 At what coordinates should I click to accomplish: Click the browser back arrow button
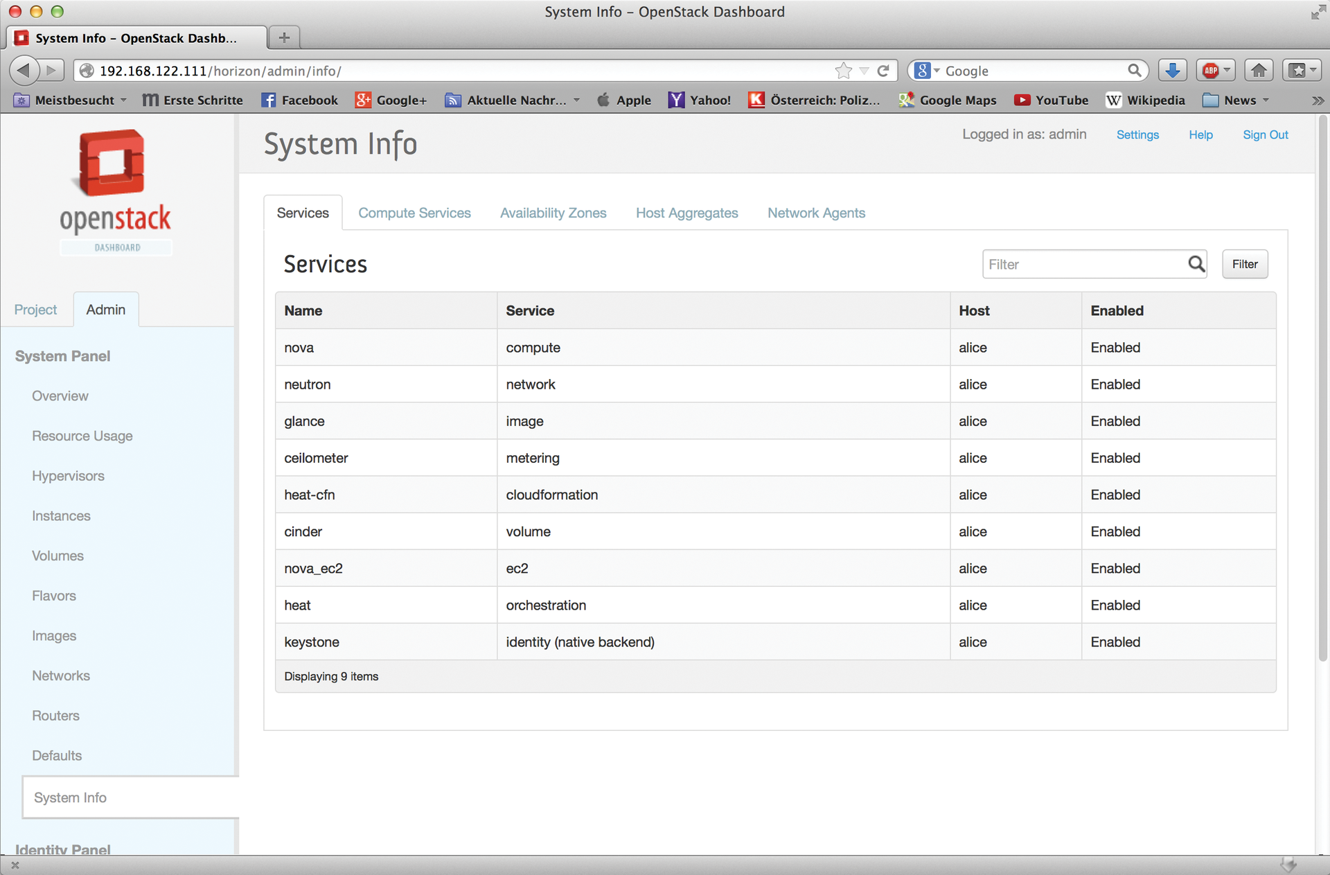click(24, 71)
